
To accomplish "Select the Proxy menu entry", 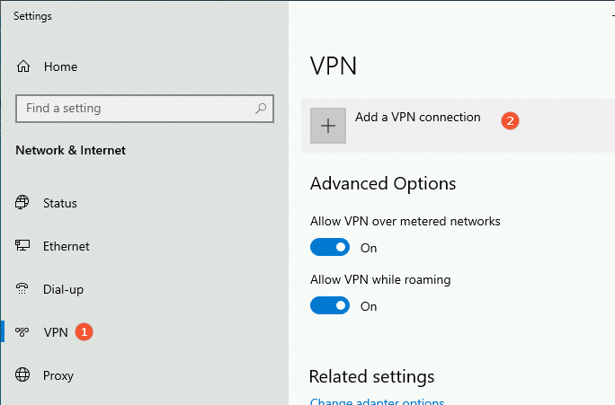I will 58,375.
